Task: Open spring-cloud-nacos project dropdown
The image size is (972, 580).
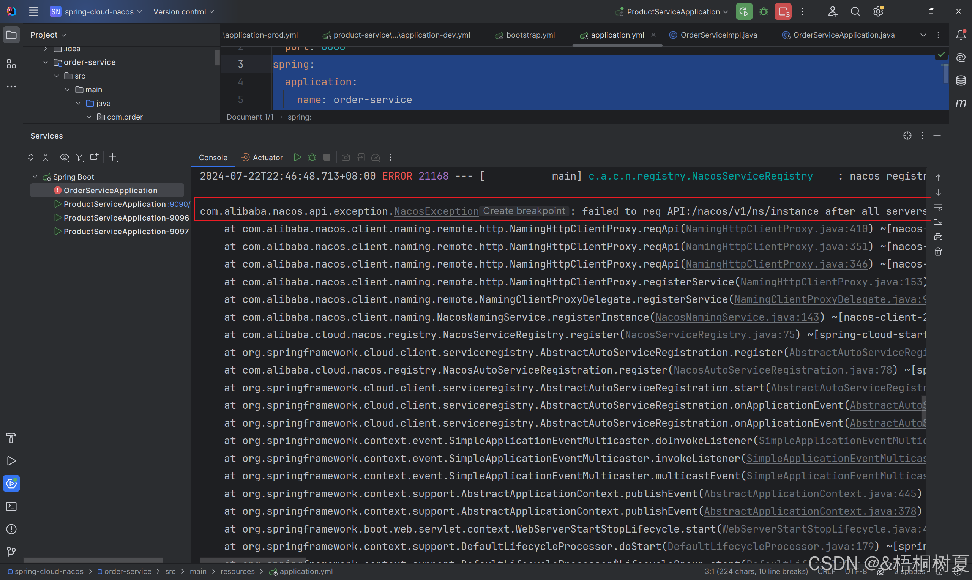Action: (x=96, y=12)
